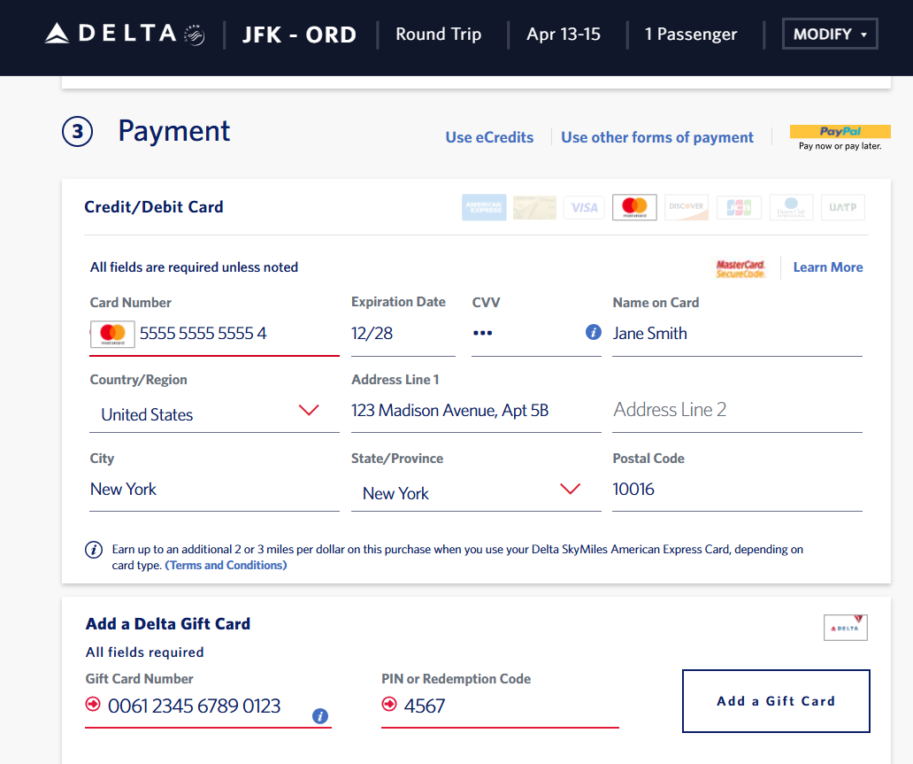The image size is (913, 764).
Task: Click the JCB card icon
Action: coord(739,207)
